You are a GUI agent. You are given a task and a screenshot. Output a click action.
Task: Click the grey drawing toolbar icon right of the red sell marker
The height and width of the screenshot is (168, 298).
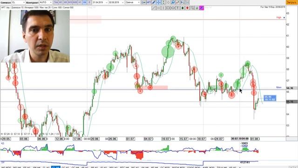(x=192, y=8)
